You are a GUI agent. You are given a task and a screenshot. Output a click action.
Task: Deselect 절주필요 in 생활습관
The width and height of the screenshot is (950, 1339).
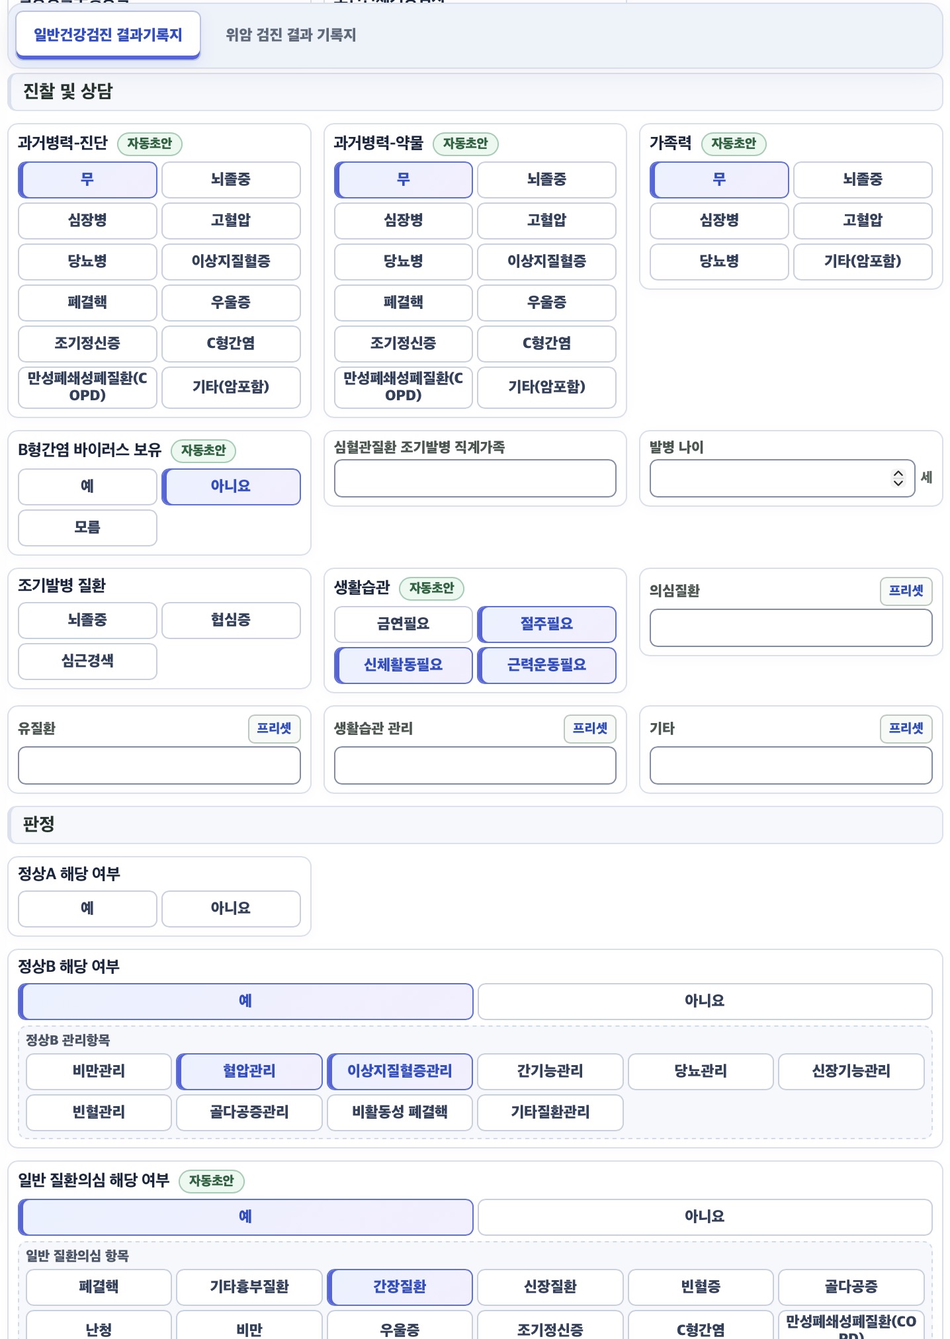546,625
